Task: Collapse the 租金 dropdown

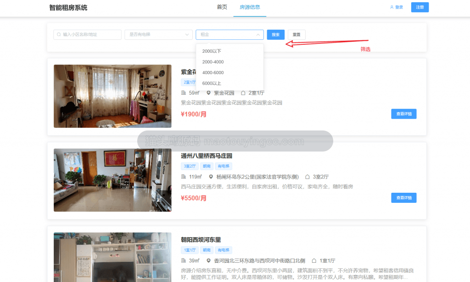Action: (229, 35)
